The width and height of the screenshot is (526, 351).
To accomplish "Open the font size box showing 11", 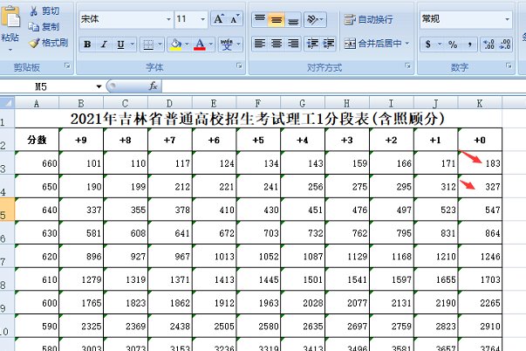I will (190, 19).
